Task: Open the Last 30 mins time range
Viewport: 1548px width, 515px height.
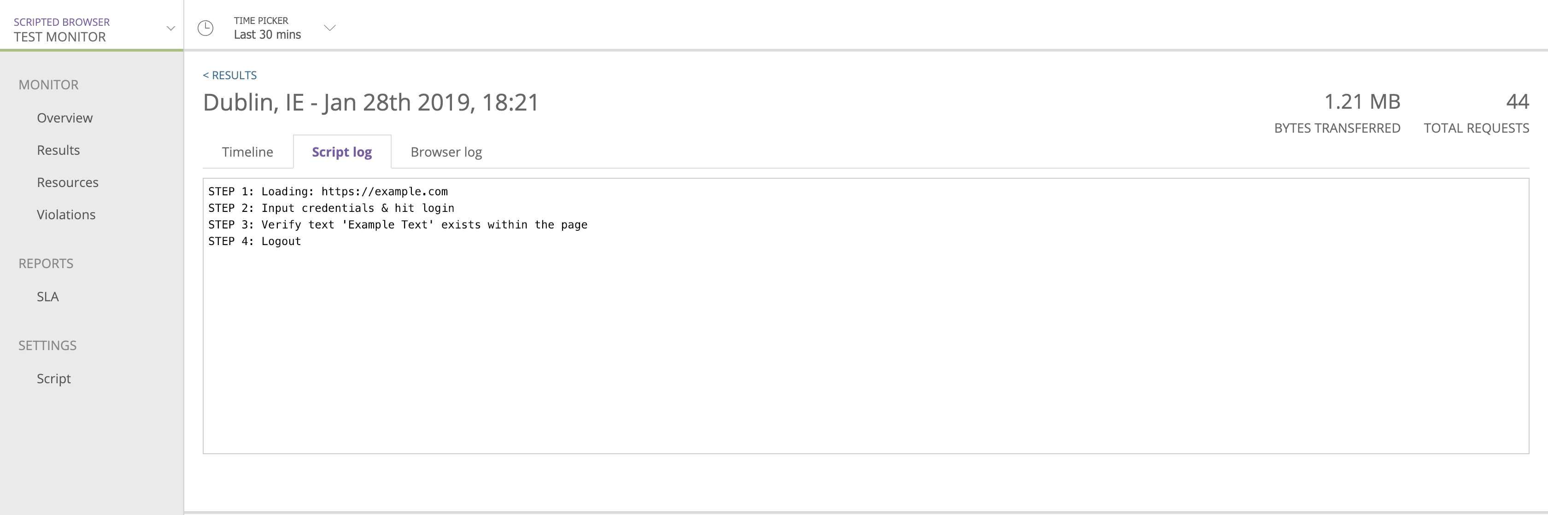Action: (267, 35)
